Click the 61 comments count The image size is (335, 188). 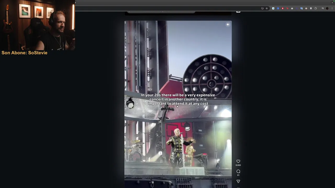238,175
